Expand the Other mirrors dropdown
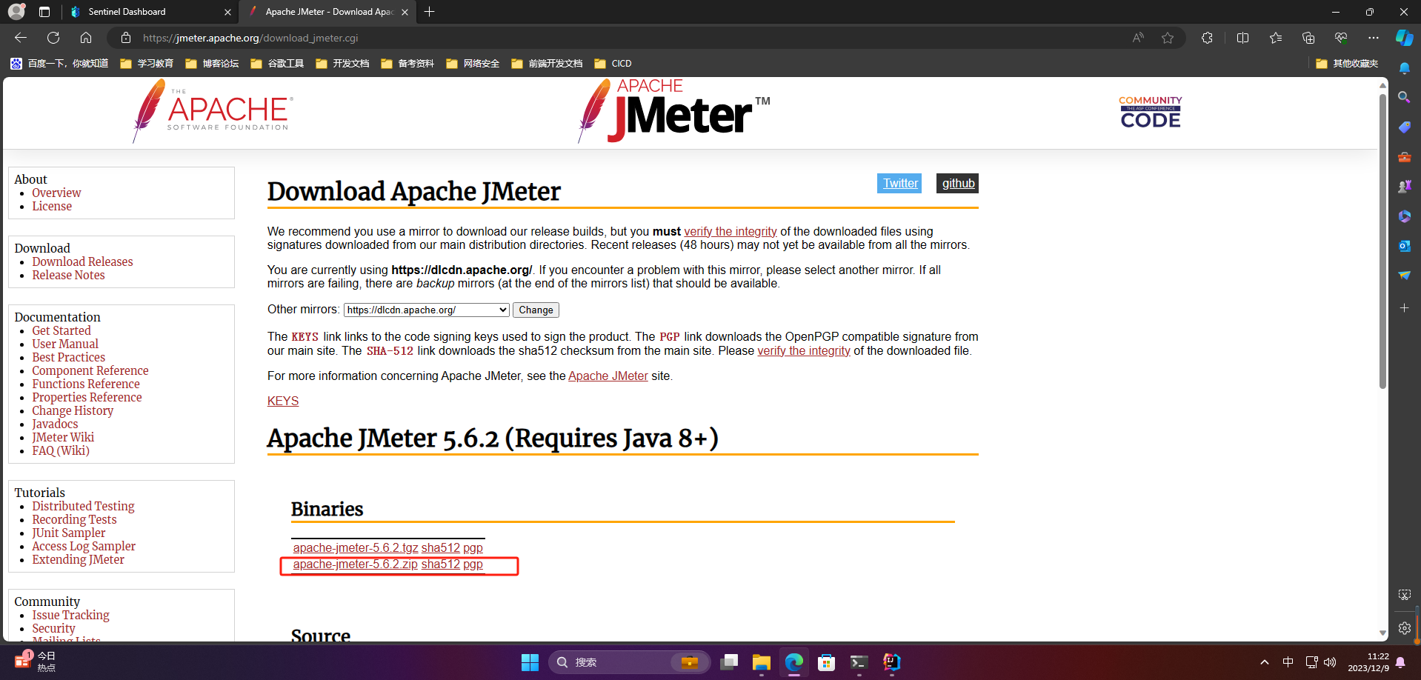The height and width of the screenshot is (680, 1421). (426, 310)
